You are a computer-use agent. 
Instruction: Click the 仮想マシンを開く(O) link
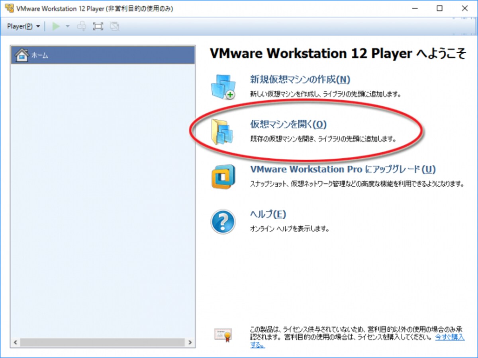[x=288, y=125]
